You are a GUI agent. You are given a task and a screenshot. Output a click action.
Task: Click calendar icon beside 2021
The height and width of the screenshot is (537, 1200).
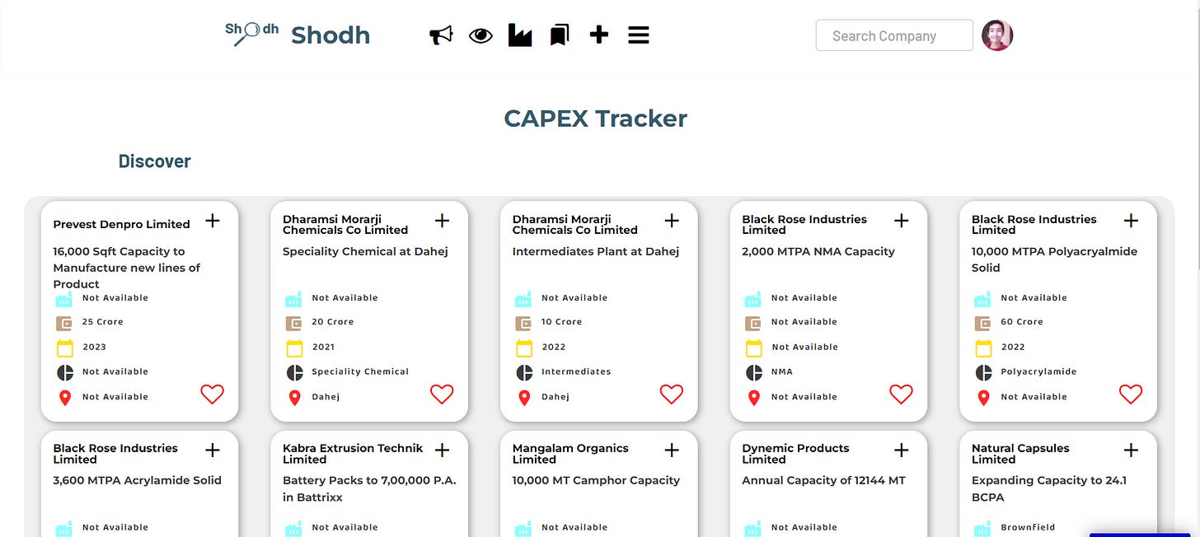click(x=294, y=348)
